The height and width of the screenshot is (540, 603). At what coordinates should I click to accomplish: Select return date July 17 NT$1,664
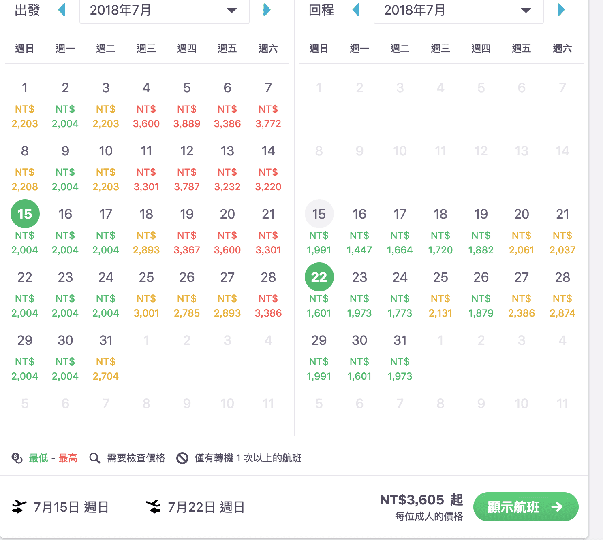[400, 232]
